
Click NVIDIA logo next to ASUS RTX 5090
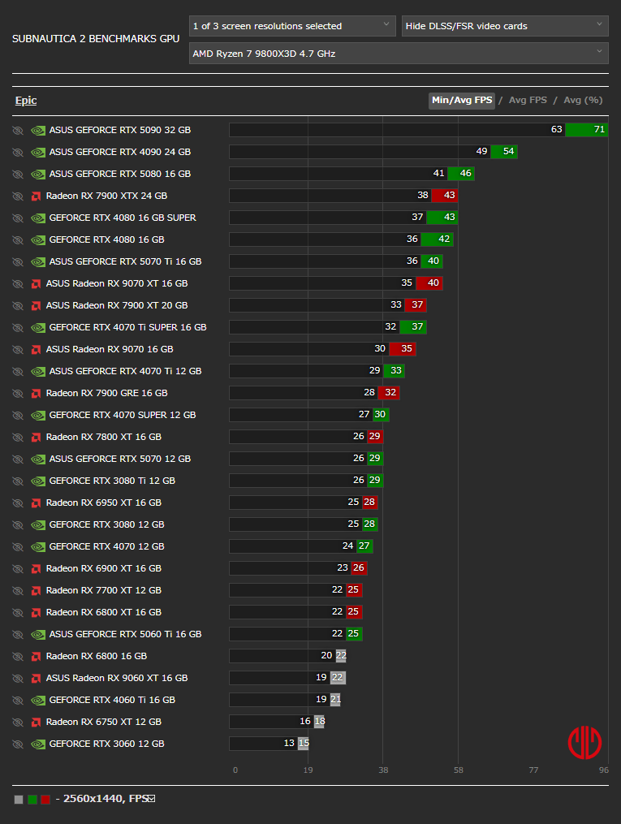[38, 131]
